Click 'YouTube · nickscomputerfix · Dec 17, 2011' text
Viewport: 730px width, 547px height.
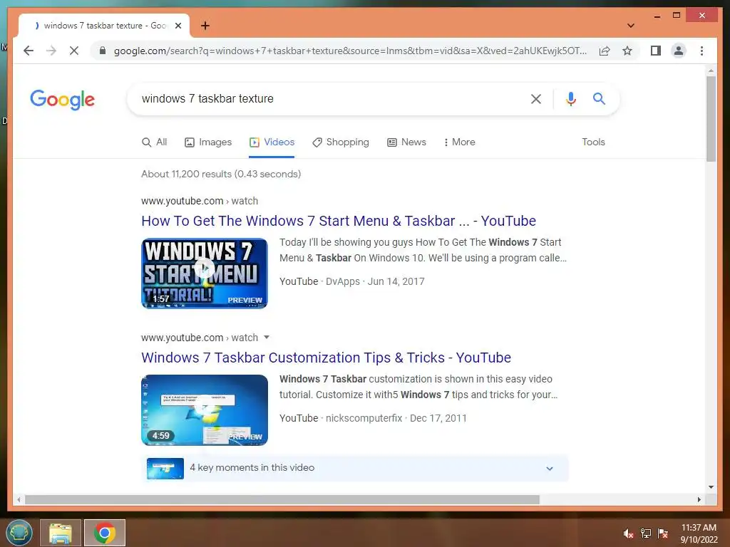(x=373, y=418)
